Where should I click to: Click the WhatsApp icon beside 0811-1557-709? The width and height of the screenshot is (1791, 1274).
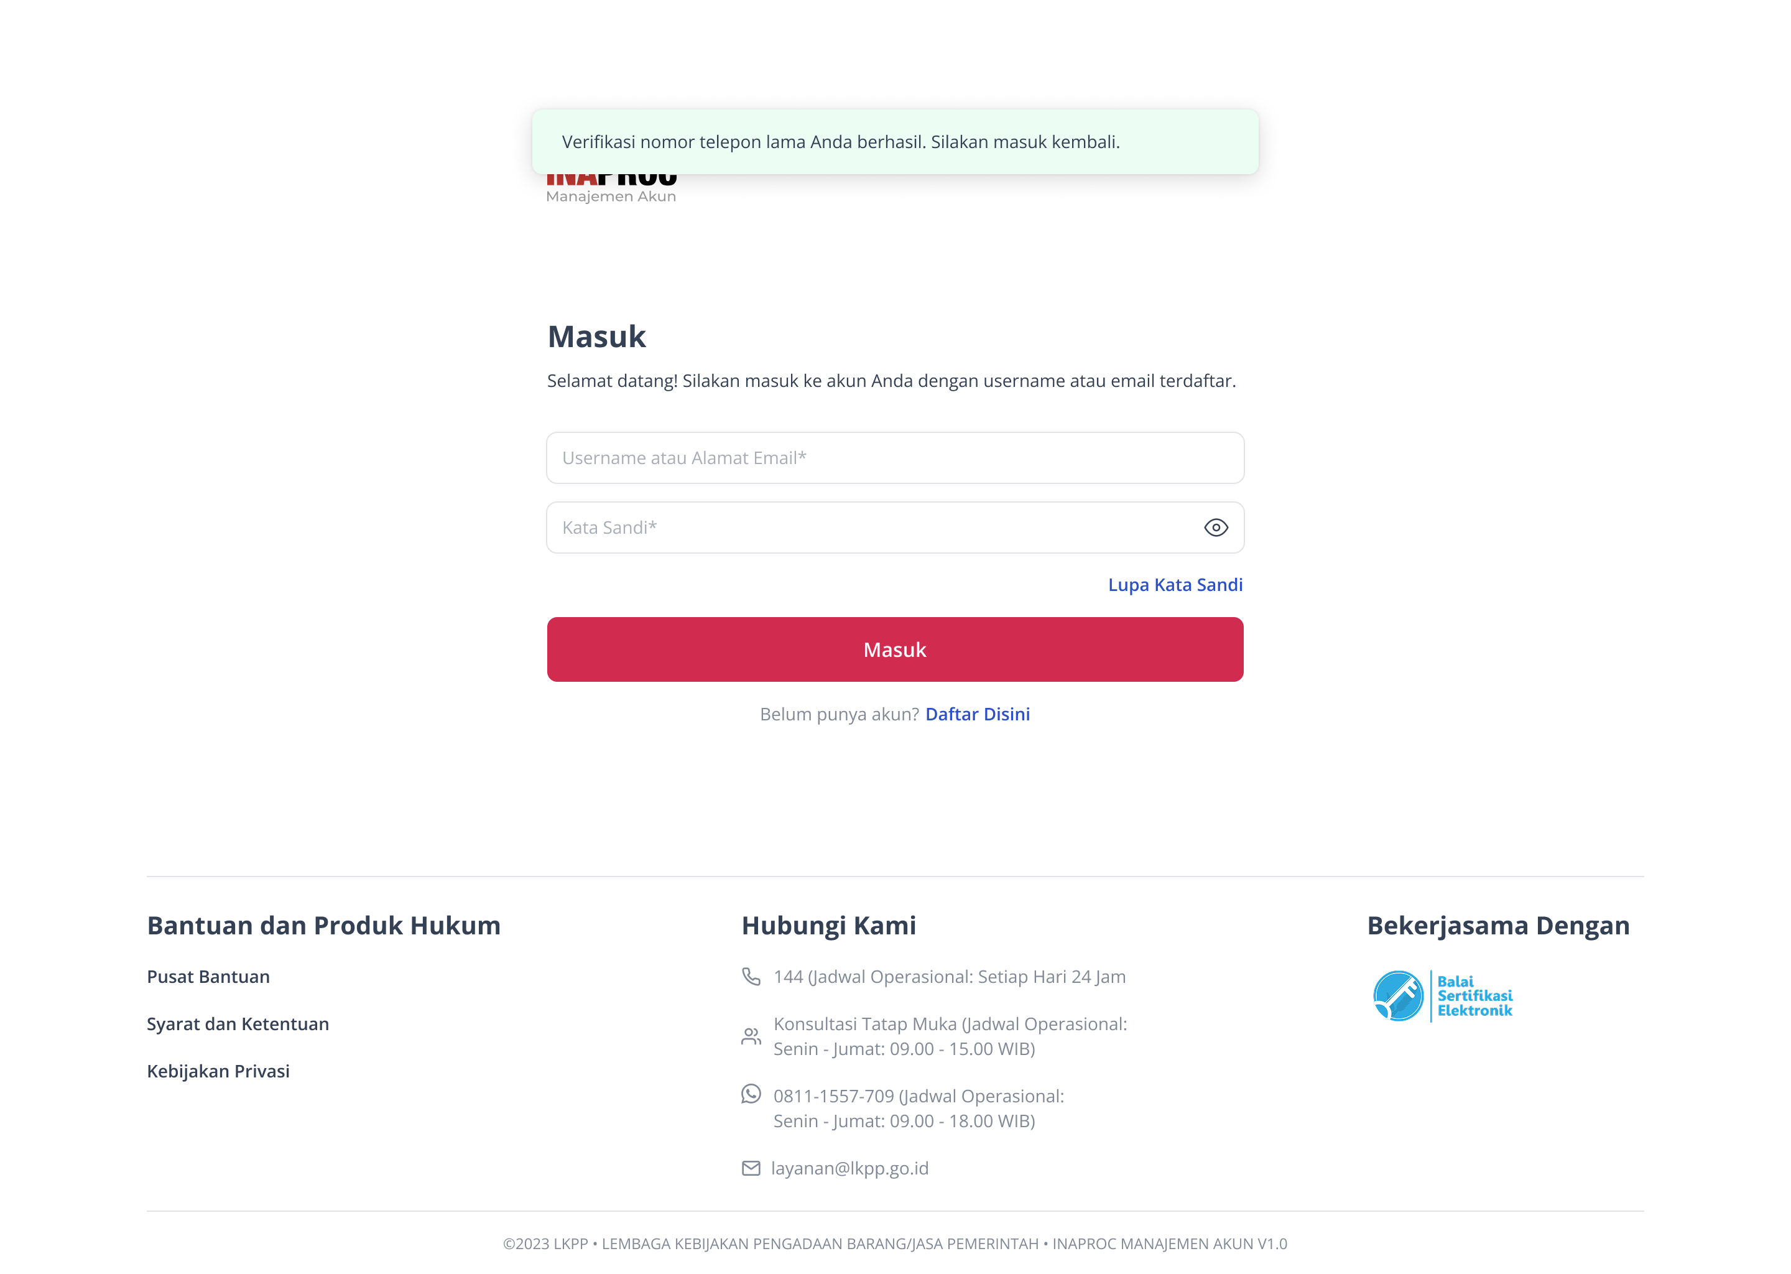click(x=751, y=1094)
